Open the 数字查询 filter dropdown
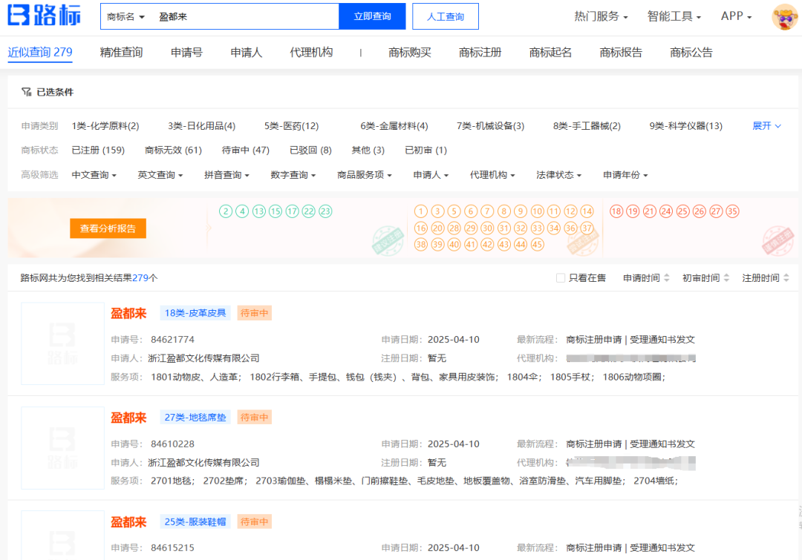This screenshot has height=560, width=802. point(293,175)
